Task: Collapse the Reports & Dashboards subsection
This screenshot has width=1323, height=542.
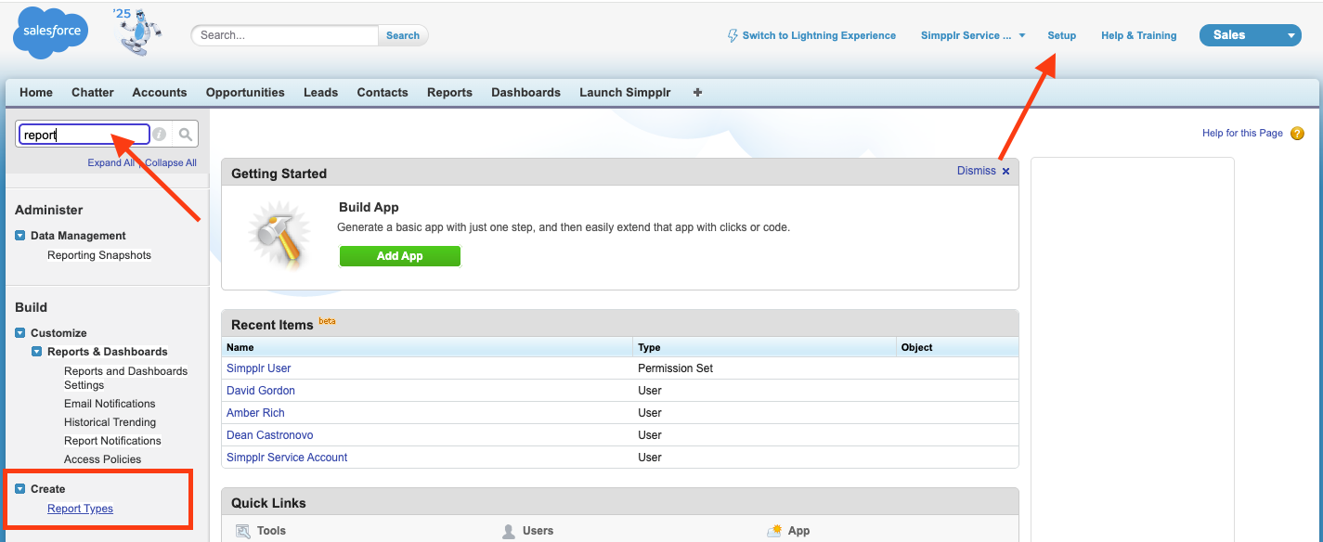Action: click(37, 352)
